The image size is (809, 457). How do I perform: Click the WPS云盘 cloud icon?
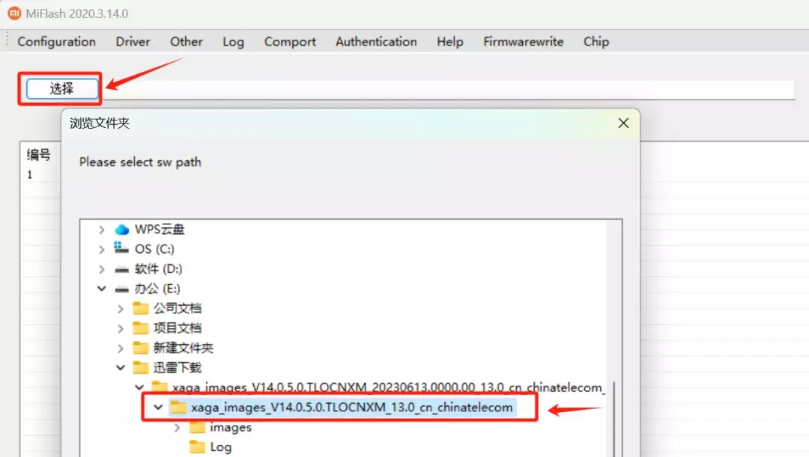pos(122,230)
